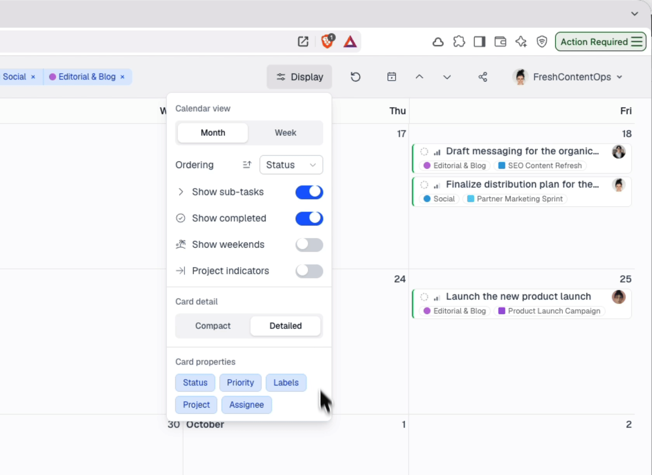Open the Brave Wallet icon
This screenshot has height=475, width=652.
coord(500,42)
